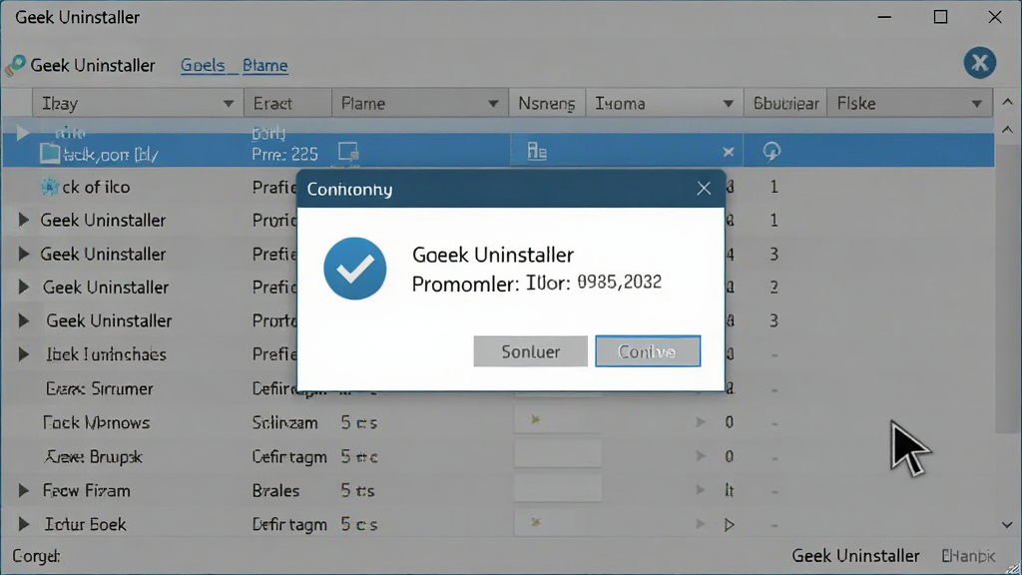Click the blue checkmark icon in dialog
This screenshot has height=575, width=1022.
click(354, 268)
